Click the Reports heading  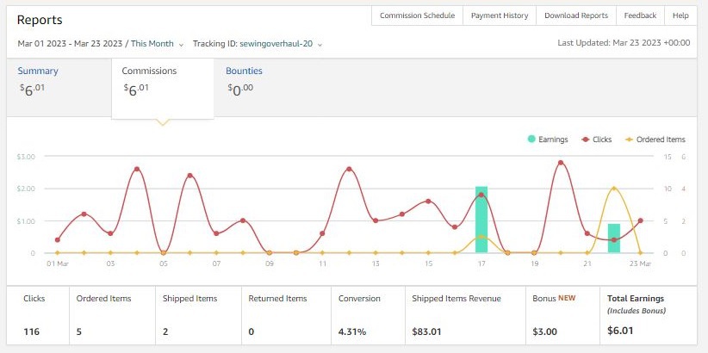40,20
